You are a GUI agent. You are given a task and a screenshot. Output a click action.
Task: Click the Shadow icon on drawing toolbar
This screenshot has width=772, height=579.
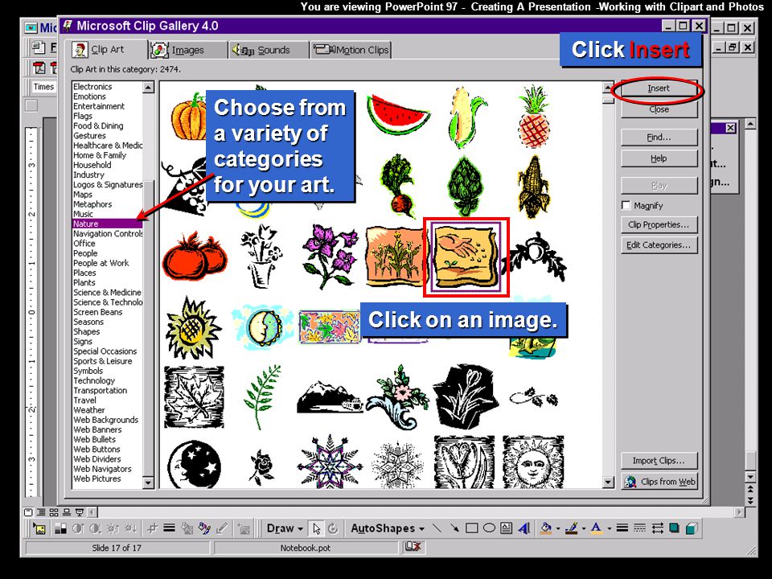pyautogui.click(x=674, y=528)
